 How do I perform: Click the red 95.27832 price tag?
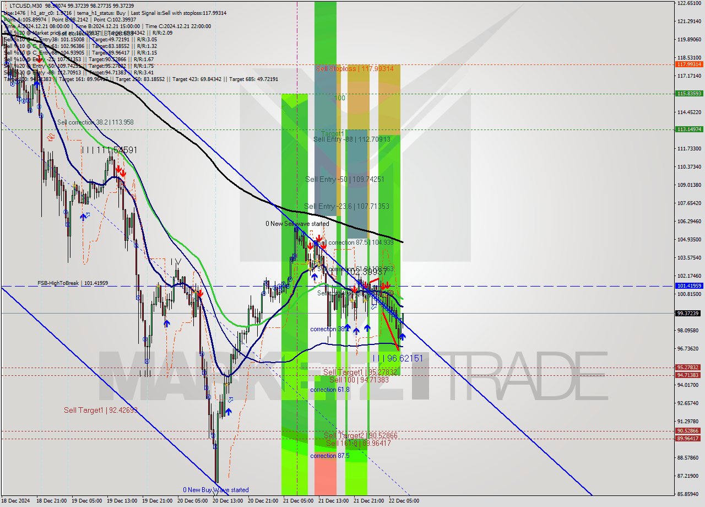688,368
